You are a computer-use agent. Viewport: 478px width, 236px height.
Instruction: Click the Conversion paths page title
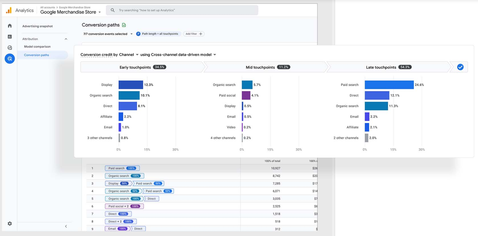[x=101, y=25]
